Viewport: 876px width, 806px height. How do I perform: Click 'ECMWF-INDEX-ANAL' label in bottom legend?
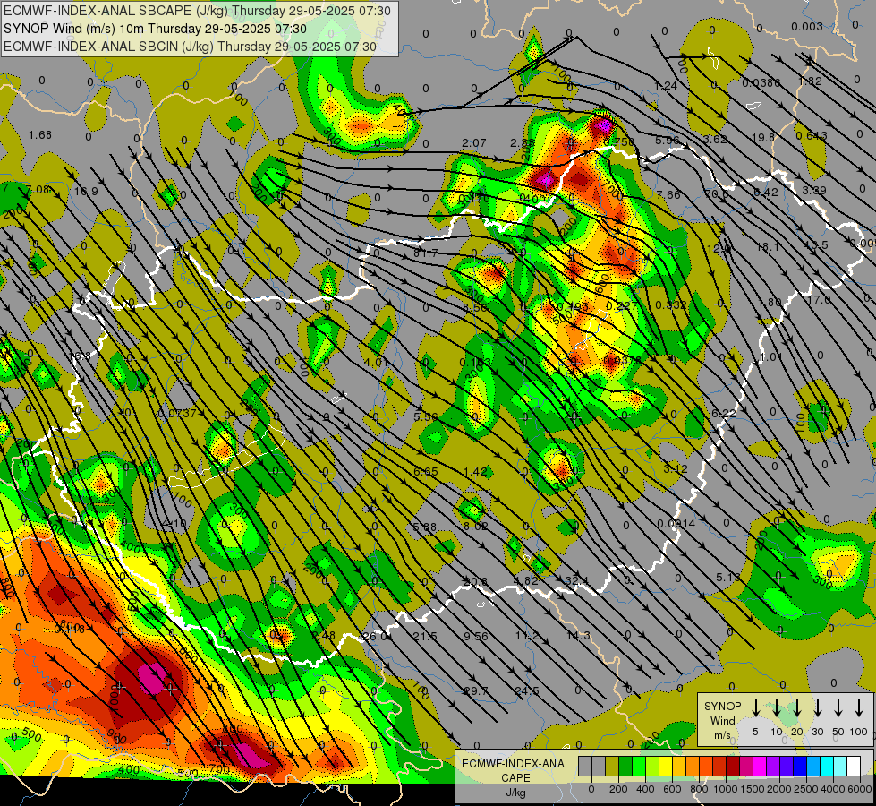(515, 764)
